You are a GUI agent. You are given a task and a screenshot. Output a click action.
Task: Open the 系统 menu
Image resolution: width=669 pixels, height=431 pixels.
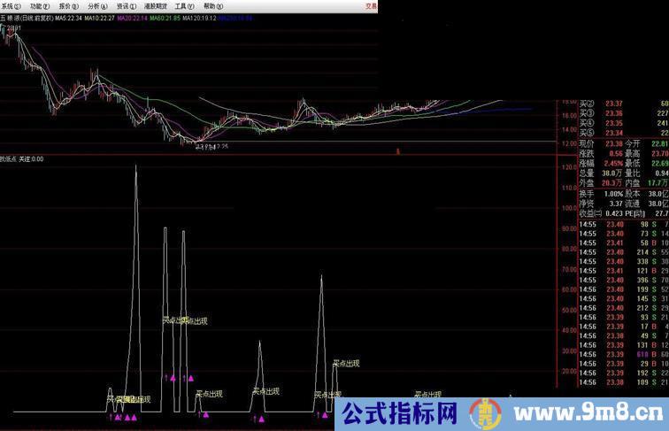[x=11, y=5]
